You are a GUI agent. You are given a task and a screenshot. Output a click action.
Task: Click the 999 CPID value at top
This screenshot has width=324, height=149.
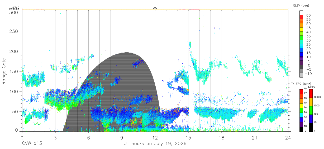[155, 8]
